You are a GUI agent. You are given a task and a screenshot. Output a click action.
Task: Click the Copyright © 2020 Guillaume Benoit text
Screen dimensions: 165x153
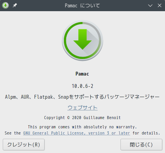(x=82, y=118)
